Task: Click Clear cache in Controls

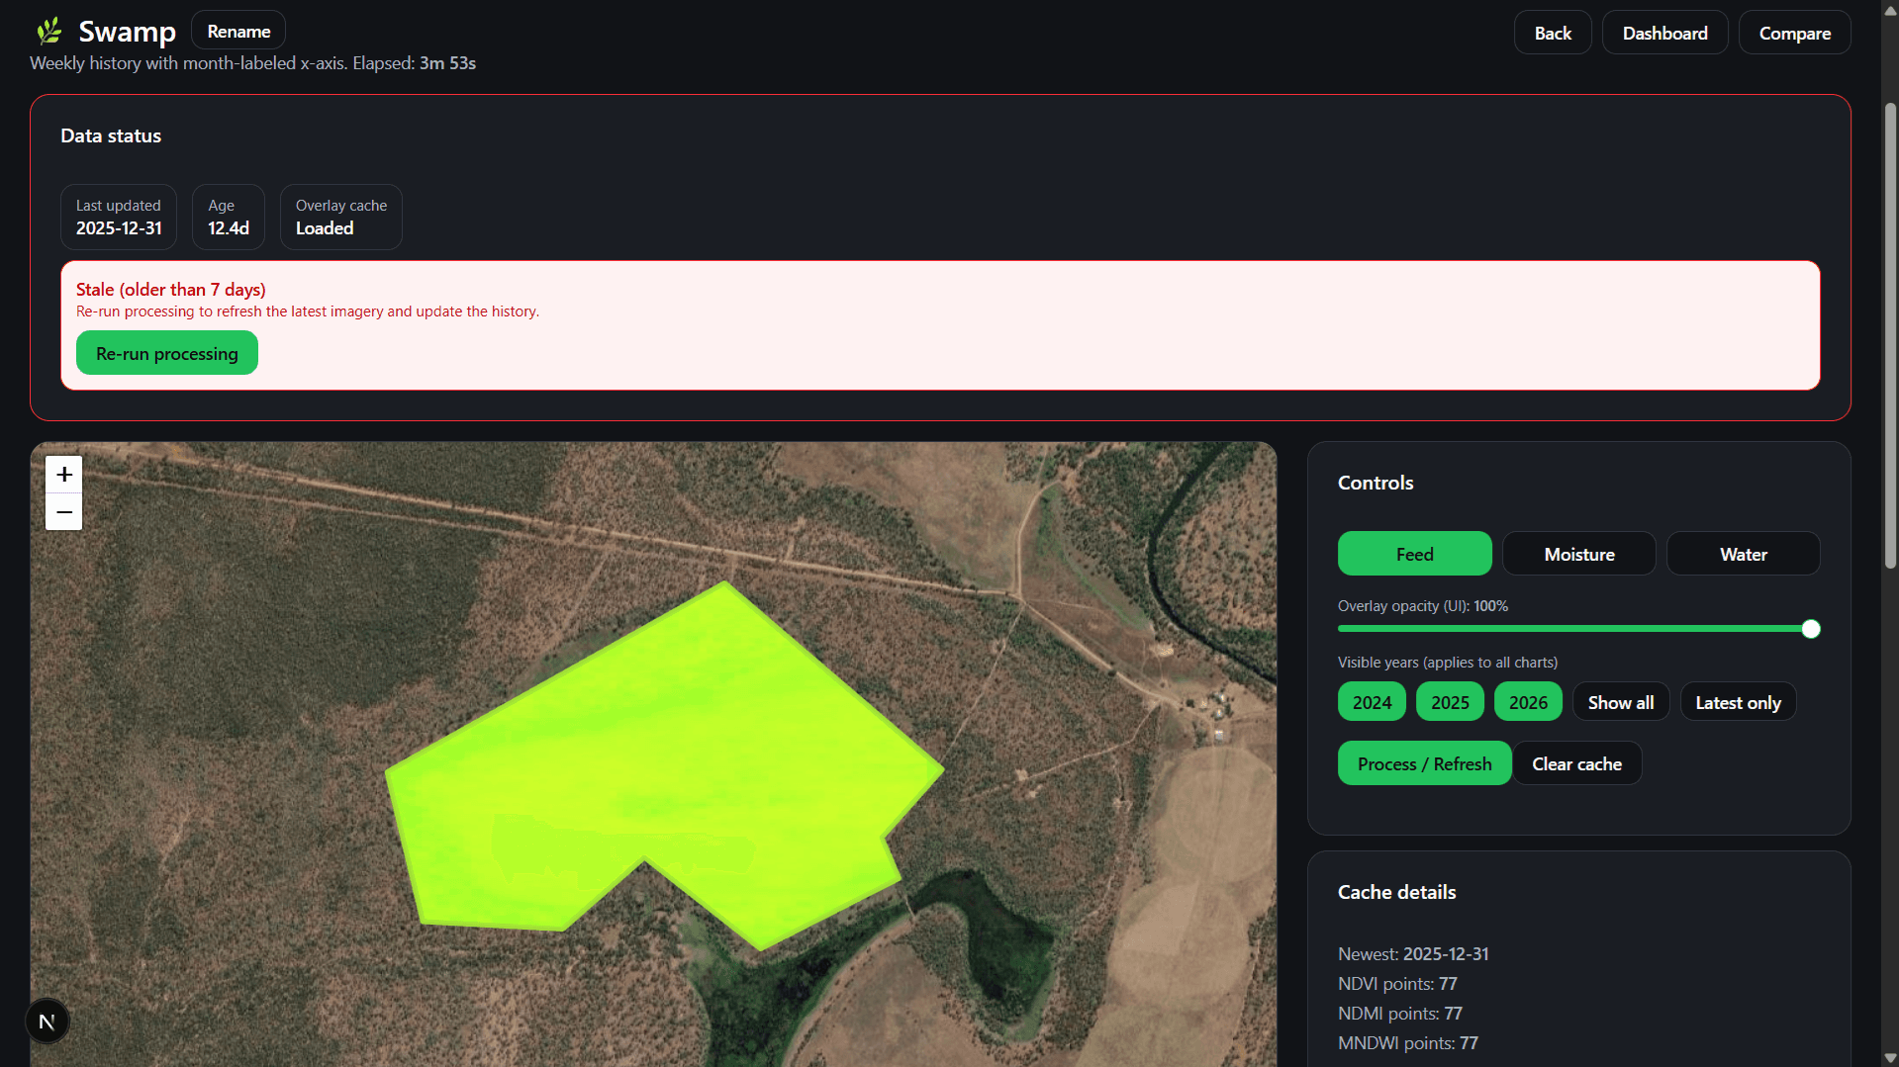Action: pyautogui.click(x=1576, y=763)
